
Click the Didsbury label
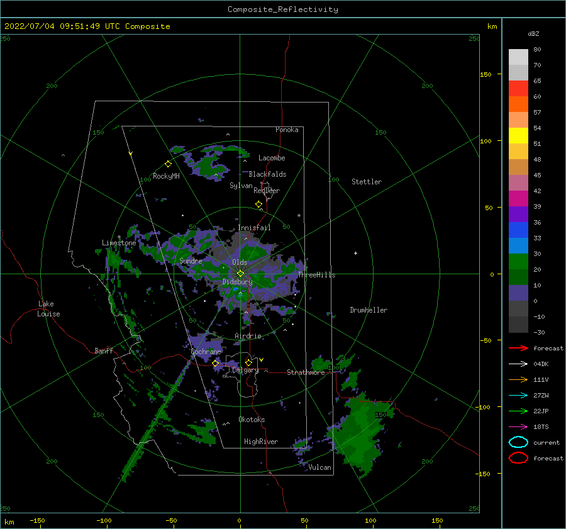click(237, 282)
